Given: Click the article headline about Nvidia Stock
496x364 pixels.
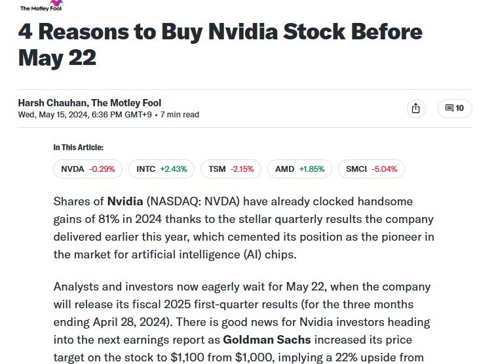Looking at the screenshot, I should coord(219,45).
